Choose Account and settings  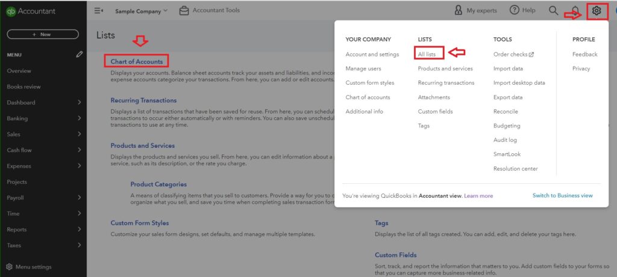(372, 54)
